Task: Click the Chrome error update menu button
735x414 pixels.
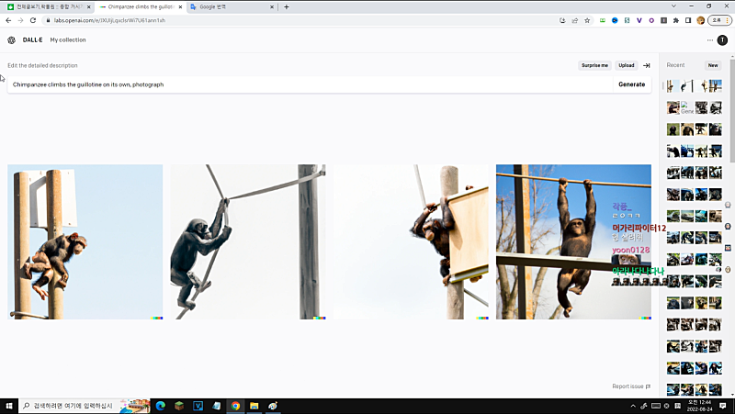Action: coord(719,20)
